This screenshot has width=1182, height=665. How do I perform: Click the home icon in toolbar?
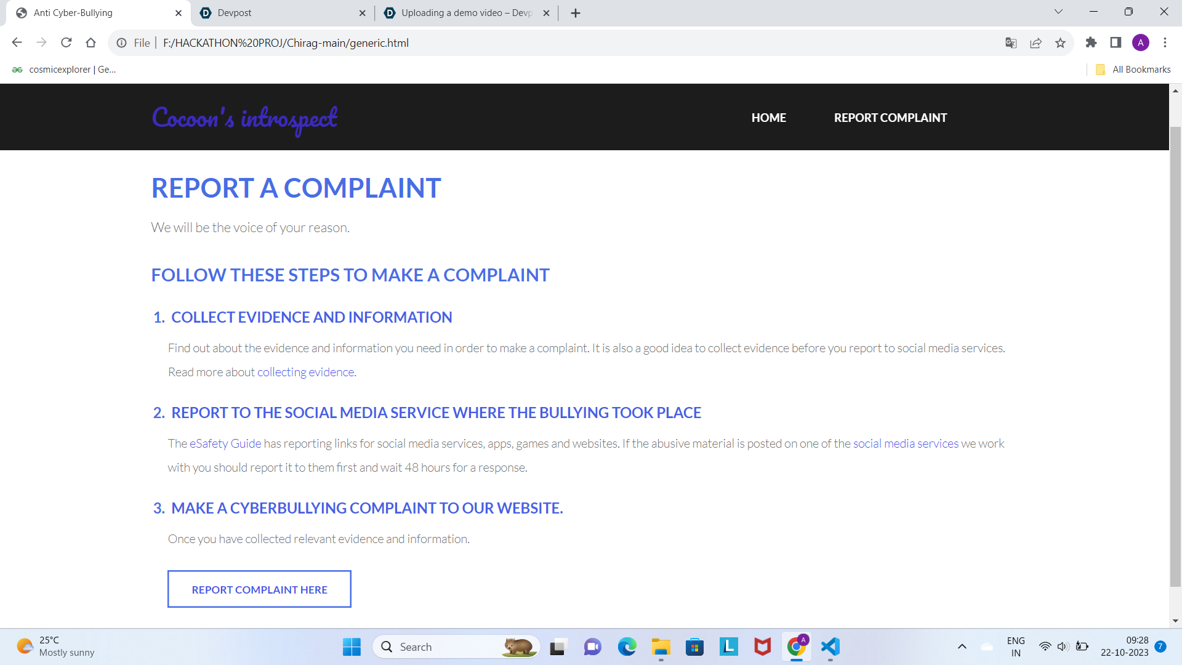[x=91, y=42]
